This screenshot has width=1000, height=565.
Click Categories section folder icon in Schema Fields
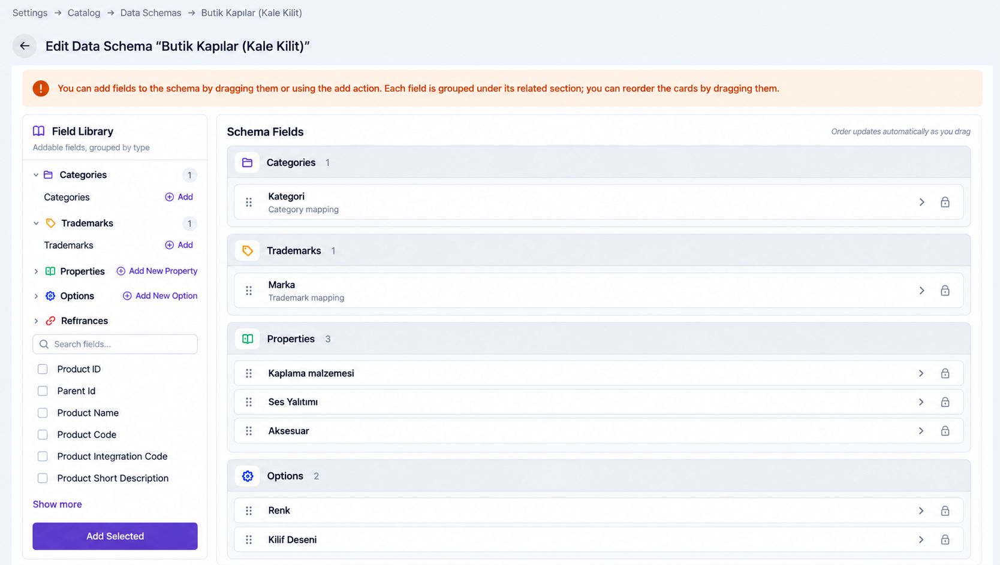click(247, 162)
